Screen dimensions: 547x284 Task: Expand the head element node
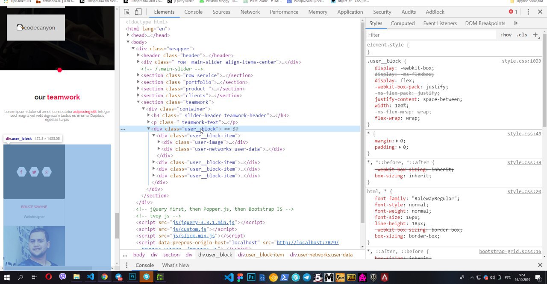[128, 35]
